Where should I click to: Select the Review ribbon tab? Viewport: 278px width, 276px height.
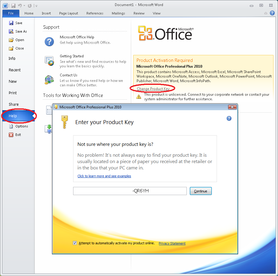(x=139, y=13)
